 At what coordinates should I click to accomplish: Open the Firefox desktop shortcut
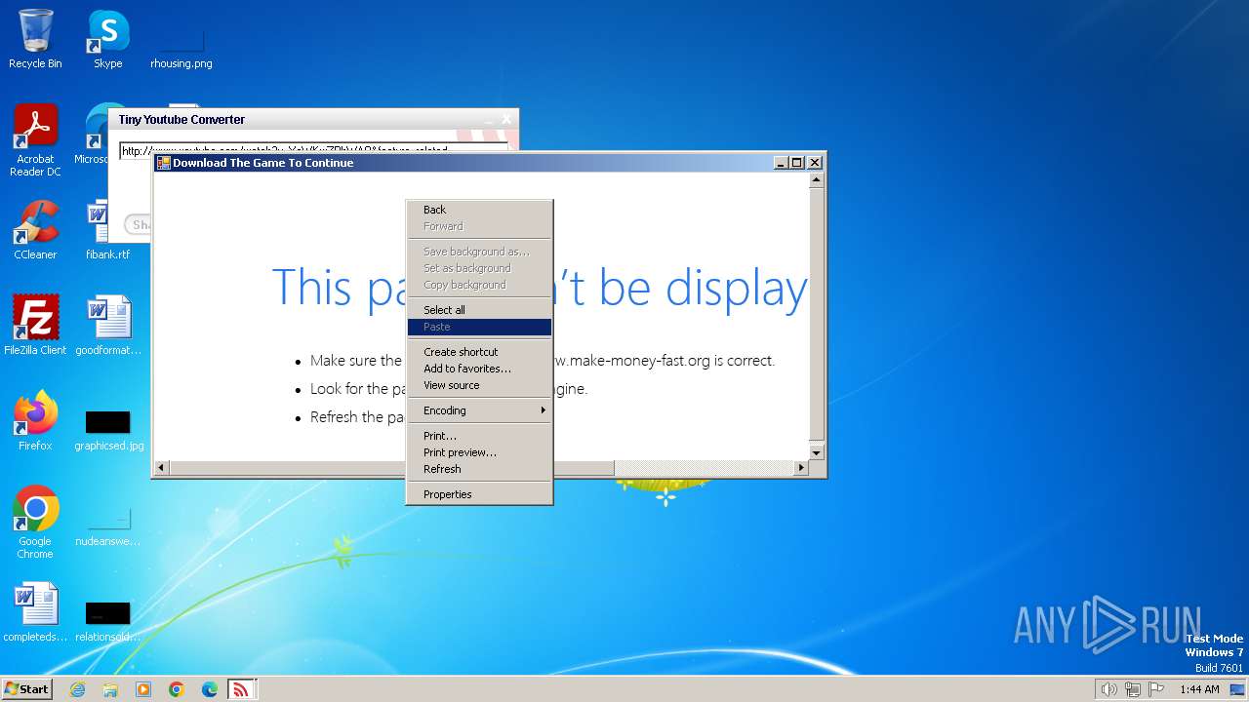pos(35,421)
